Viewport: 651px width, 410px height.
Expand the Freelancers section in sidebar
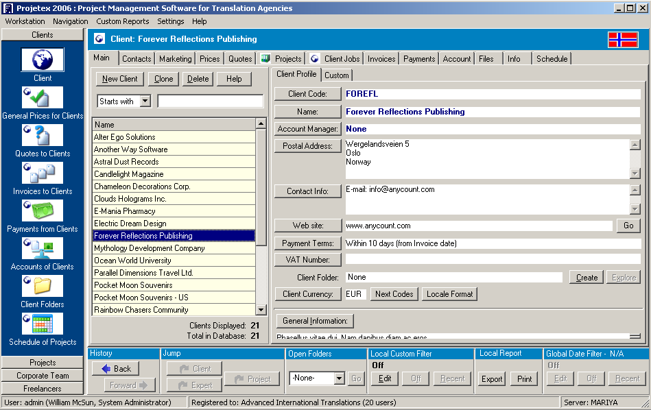point(43,389)
